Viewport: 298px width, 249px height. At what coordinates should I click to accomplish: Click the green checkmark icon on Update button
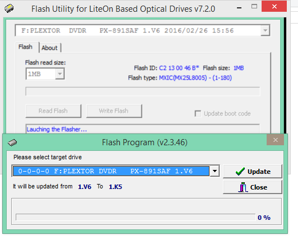pos(240,172)
